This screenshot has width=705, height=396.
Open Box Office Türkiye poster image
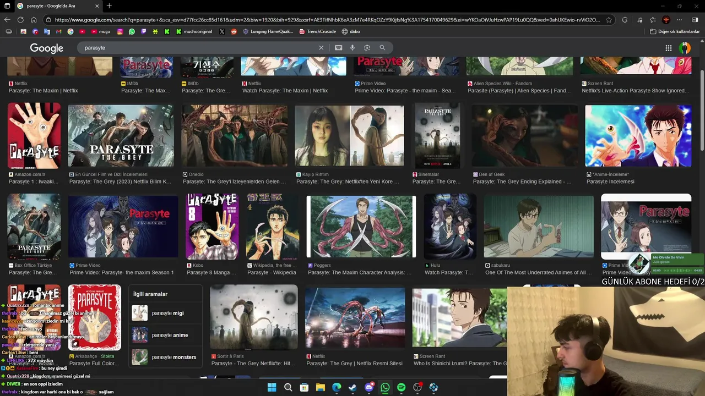coord(34,227)
